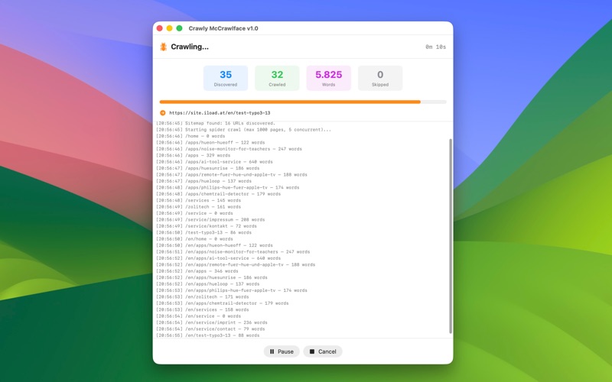Select log line '/en/apps/huesunrise – 186 words'

(x=212, y=277)
